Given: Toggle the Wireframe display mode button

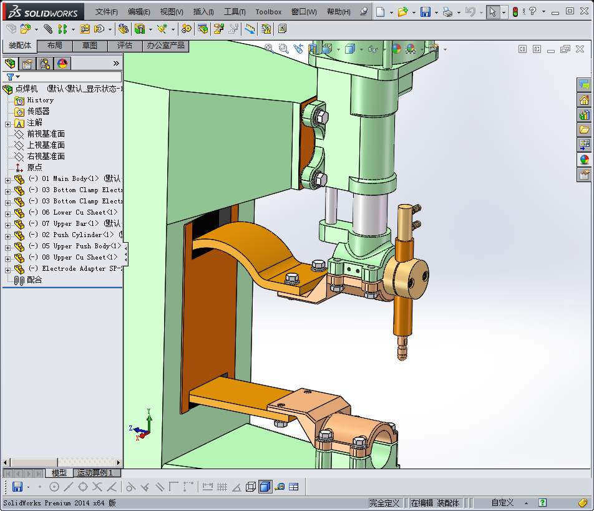Looking at the screenshot, I should coord(250,487).
